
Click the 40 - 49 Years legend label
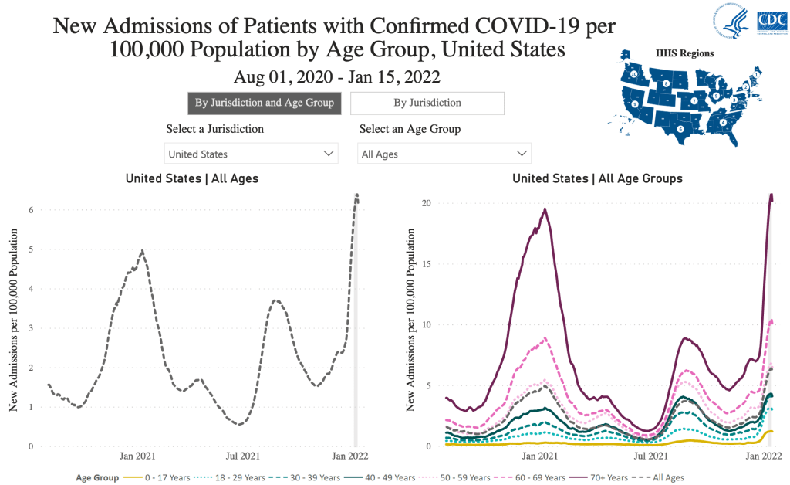point(390,477)
